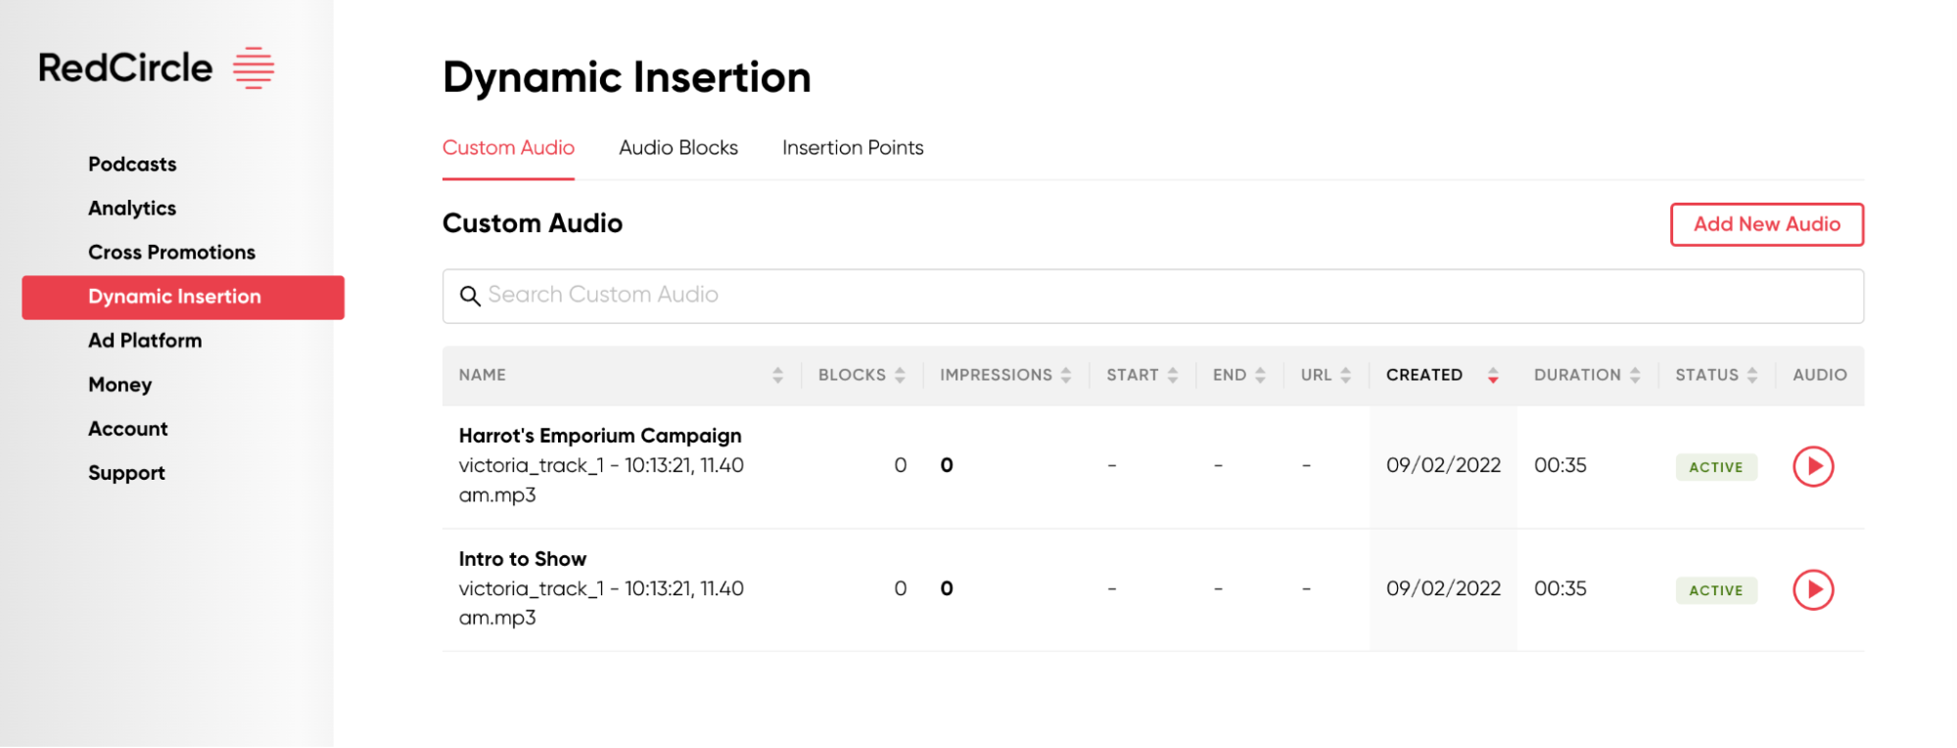Image resolution: width=1957 pixels, height=748 pixels.
Task: Toggle CREATED column sort direction
Action: point(1493,375)
